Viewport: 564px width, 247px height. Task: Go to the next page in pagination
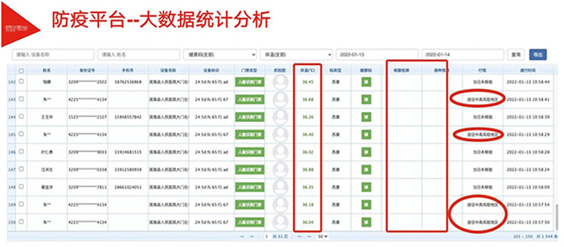pos(300,236)
